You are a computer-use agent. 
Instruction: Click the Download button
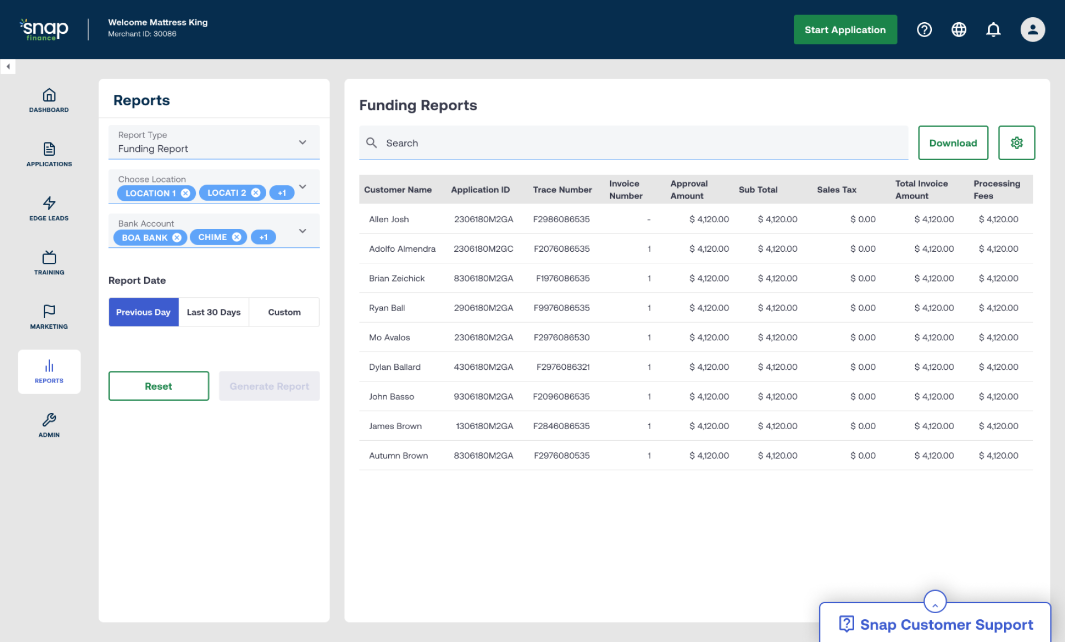(953, 142)
